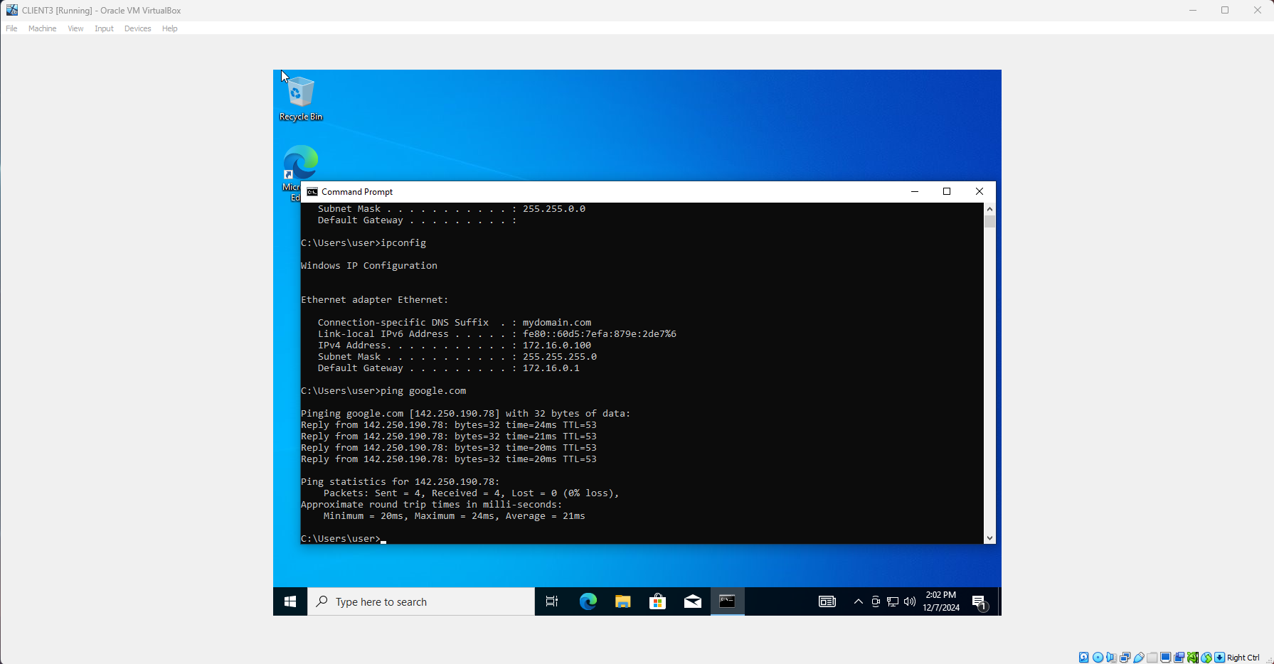The height and width of the screenshot is (664, 1274).
Task: Click the mouse integration indicator in VirtualBox
Action: pos(1206,658)
